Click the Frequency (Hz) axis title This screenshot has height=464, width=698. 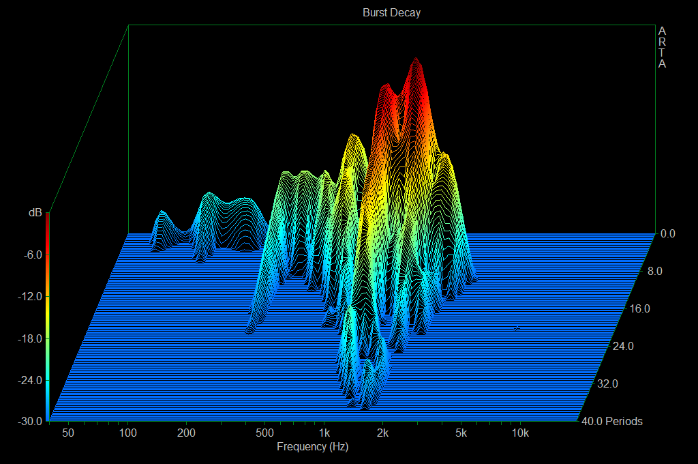312,447
